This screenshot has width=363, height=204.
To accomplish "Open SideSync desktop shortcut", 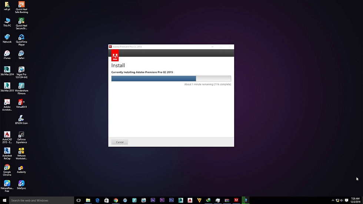I will point(21,185).
